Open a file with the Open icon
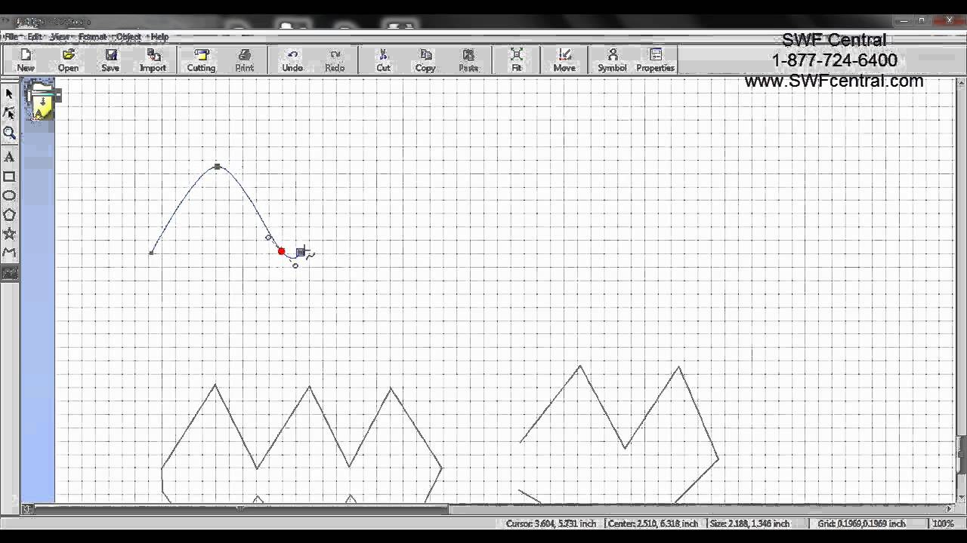This screenshot has height=543, width=967. click(x=68, y=60)
